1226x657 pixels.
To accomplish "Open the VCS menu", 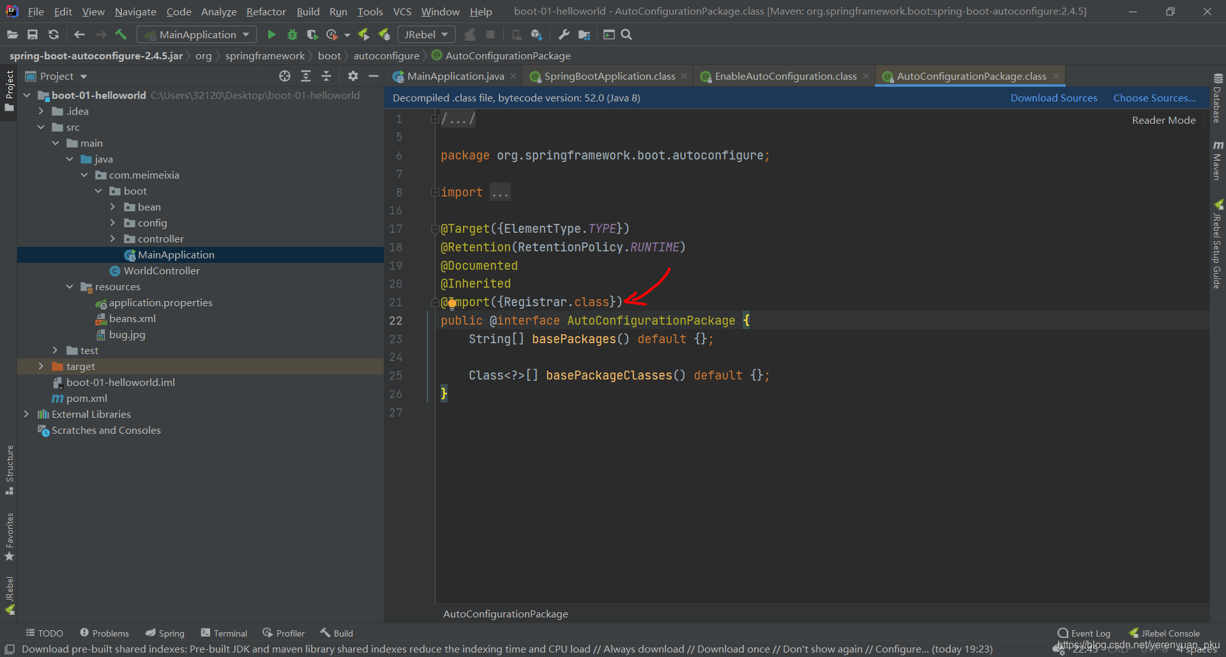I will point(402,11).
